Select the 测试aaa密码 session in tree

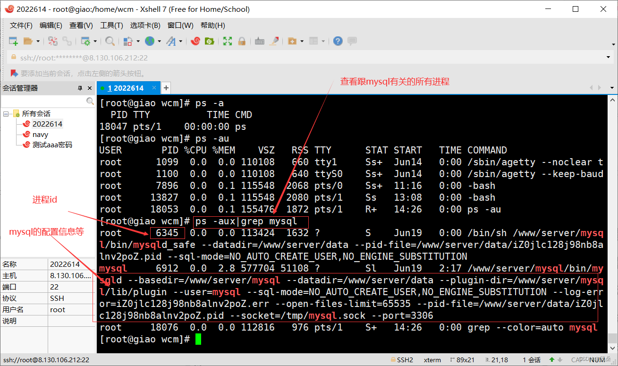click(52, 145)
